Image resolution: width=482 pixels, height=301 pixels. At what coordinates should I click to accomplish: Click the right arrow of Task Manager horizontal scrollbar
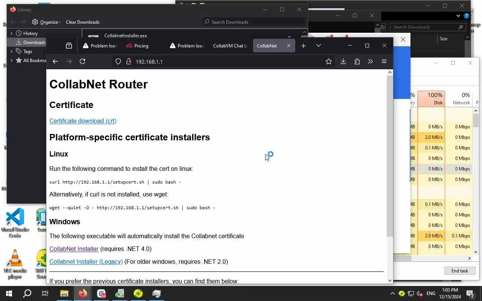(x=469, y=258)
